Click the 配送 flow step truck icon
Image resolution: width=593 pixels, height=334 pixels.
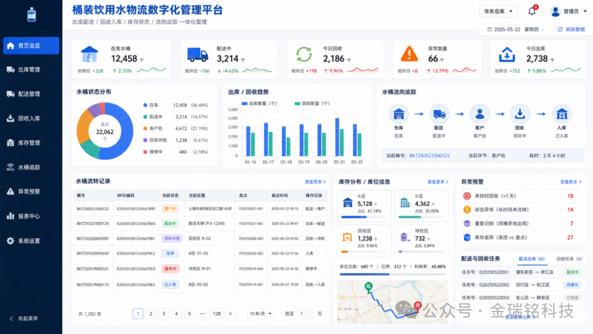[x=439, y=114]
